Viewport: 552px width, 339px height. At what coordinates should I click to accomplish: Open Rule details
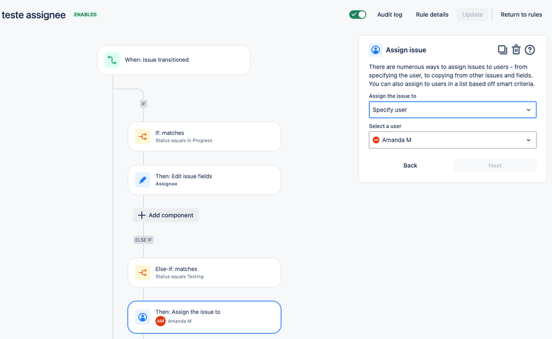click(x=432, y=14)
